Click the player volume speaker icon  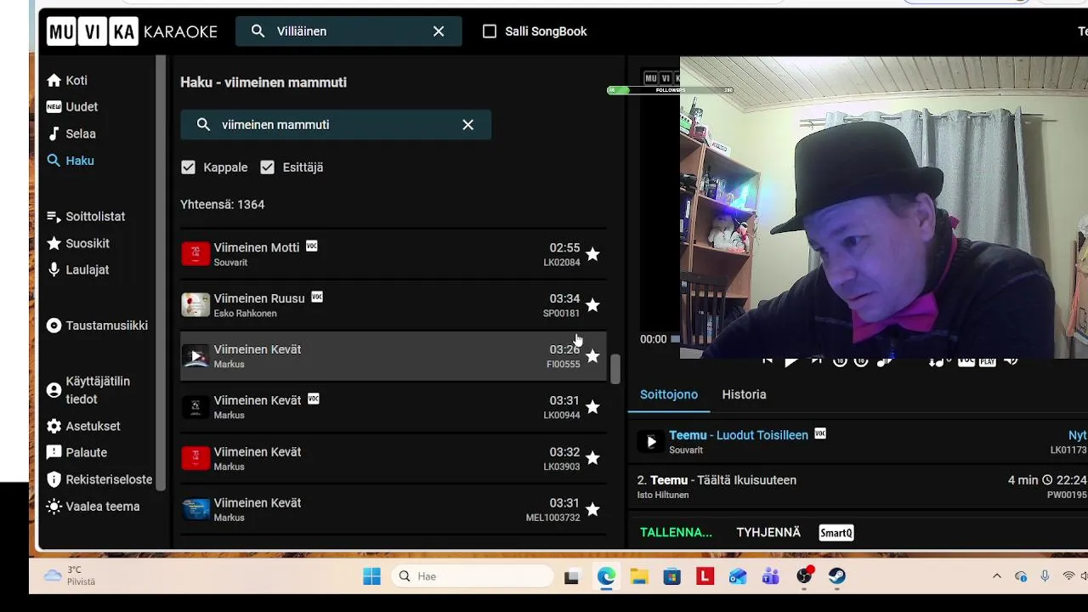[x=1011, y=361]
